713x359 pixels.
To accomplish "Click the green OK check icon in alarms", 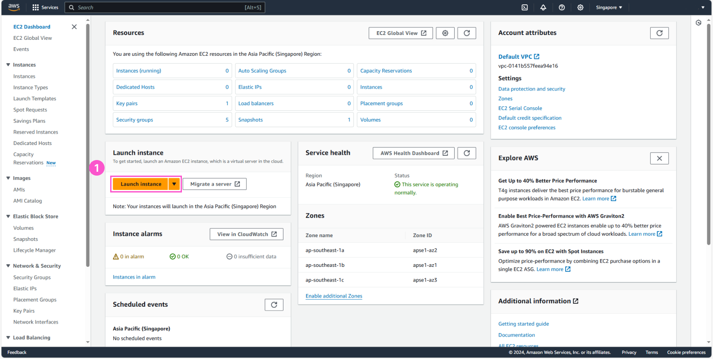I will point(172,256).
